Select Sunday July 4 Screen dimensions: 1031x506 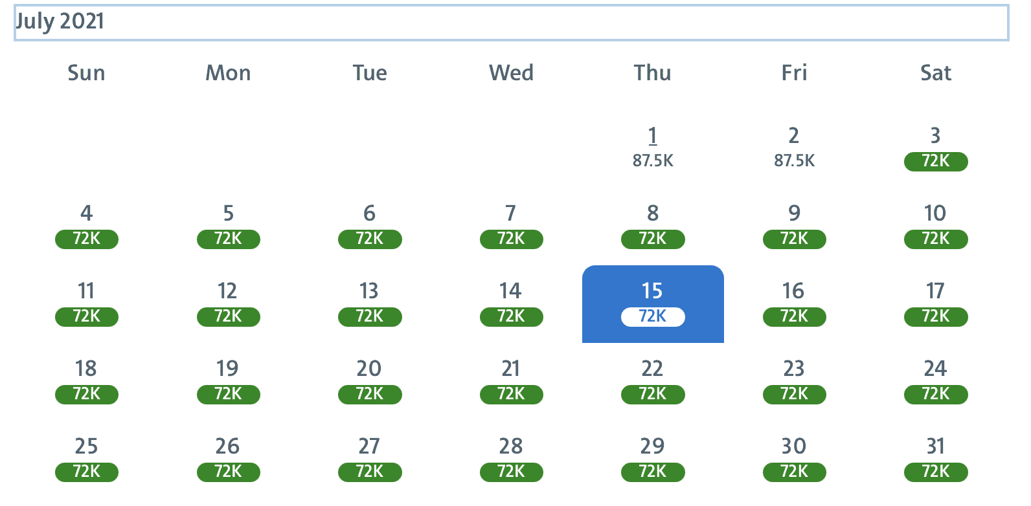86,225
